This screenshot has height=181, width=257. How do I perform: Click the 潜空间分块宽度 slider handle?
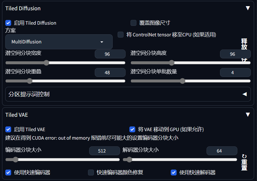point(46,62)
